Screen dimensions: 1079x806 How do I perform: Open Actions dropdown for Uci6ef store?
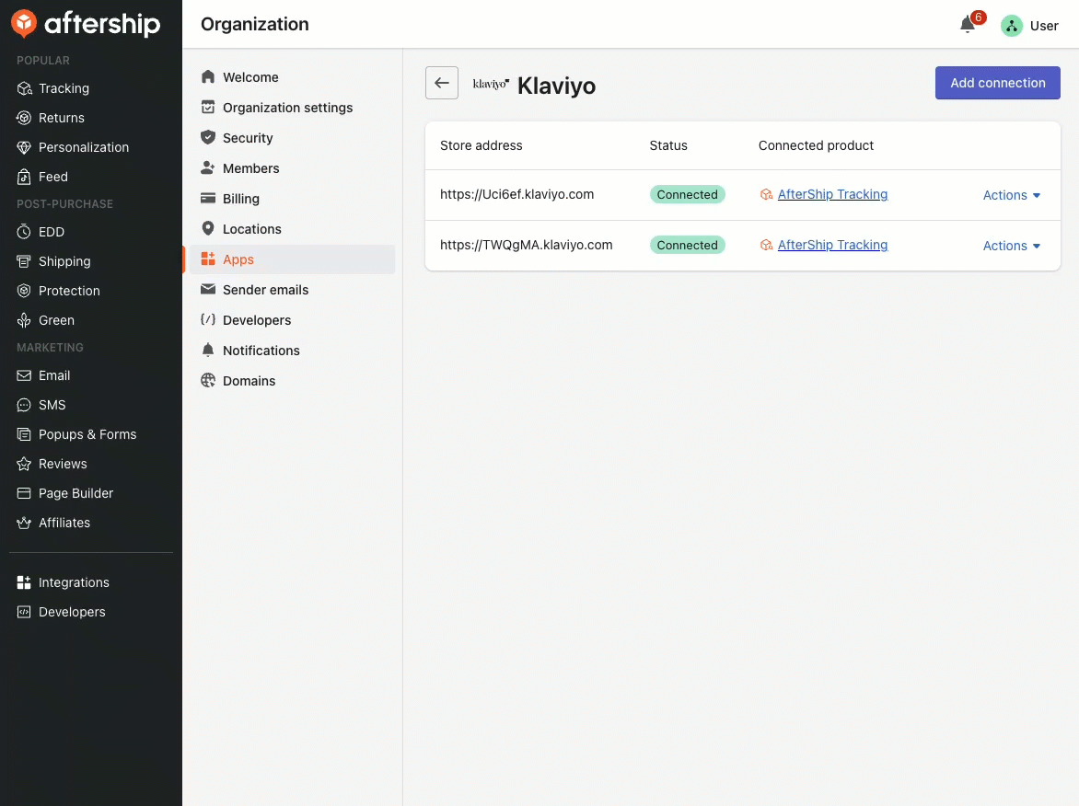[x=1011, y=195]
